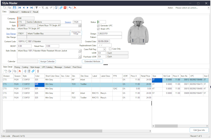The height and width of the screenshot is (139, 211).
Task: Click the edit pencil icon in Style Detail toolbar
Action: point(10,71)
